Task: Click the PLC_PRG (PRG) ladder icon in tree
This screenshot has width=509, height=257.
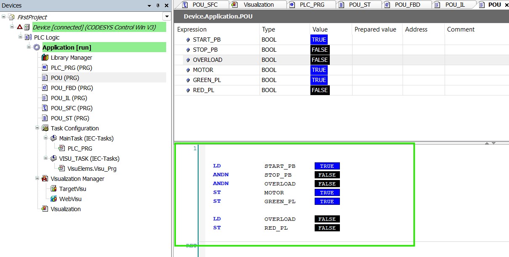Action: click(x=45, y=68)
